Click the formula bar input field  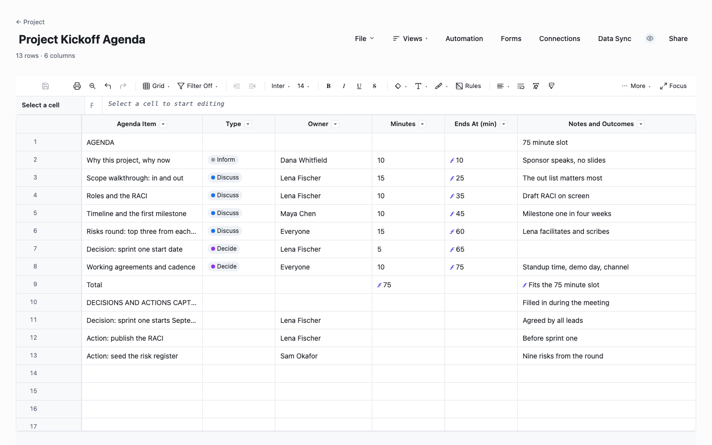399,105
